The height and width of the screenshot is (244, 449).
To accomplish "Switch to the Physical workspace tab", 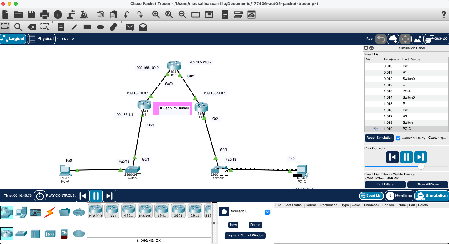I will pos(41,39).
